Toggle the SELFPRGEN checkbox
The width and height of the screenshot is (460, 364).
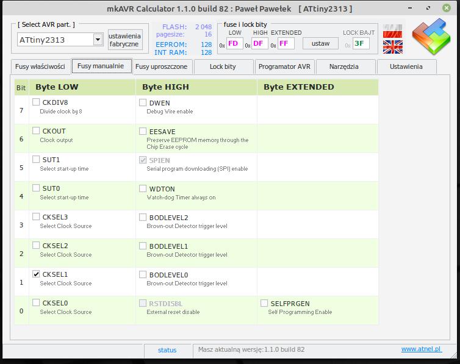pos(265,303)
